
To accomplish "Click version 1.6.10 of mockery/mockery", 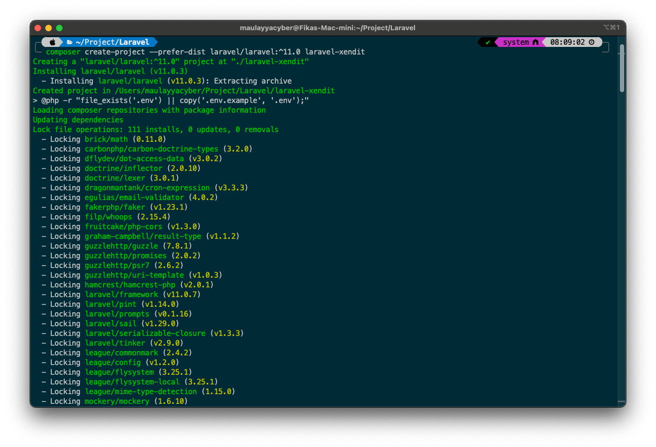I will (x=171, y=401).
